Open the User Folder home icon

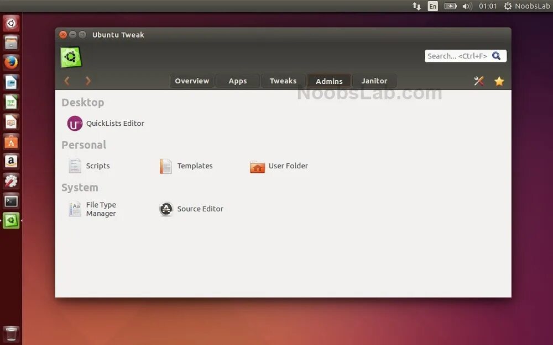258,167
